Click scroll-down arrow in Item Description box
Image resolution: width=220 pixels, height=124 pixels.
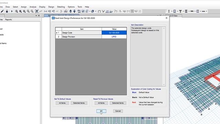164,84
